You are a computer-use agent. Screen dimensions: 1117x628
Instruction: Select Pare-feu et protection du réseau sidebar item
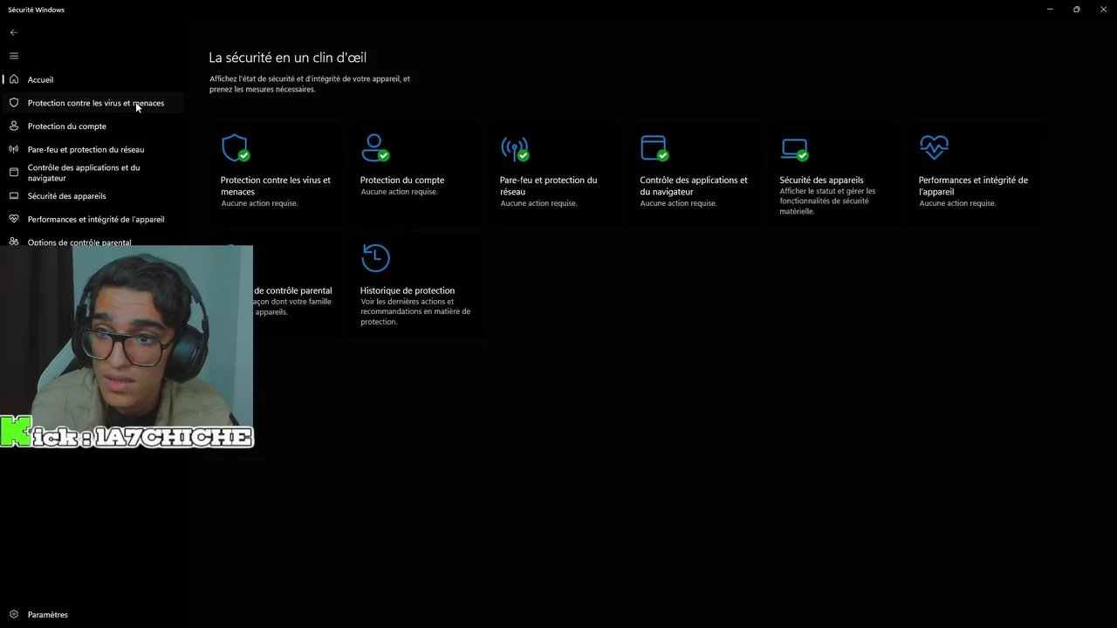click(x=92, y=149)
